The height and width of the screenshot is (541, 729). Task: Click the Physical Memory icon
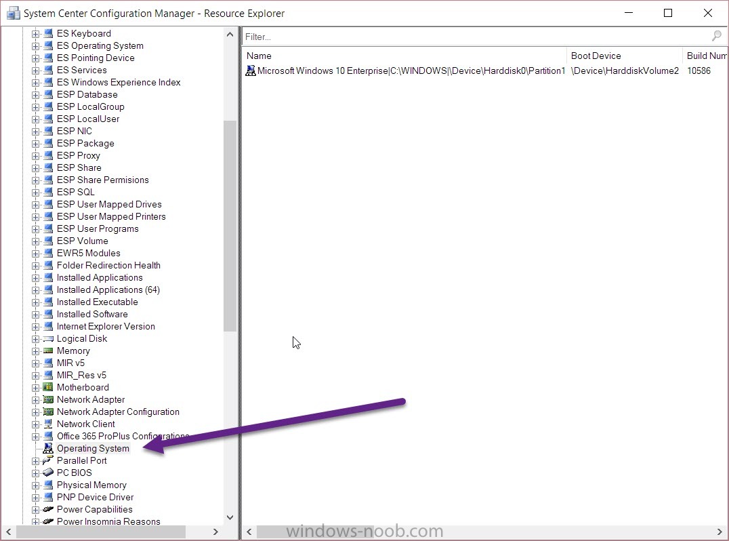pyautogui.click(x=48, y=485)
